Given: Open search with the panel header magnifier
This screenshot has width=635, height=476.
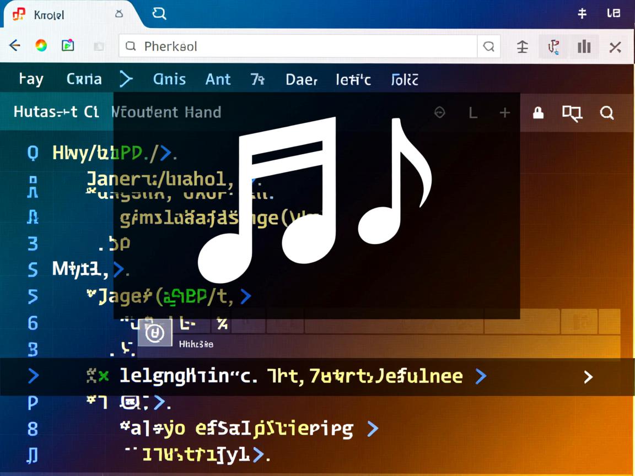Looking at the screenshot, I should tap(607, 113).
